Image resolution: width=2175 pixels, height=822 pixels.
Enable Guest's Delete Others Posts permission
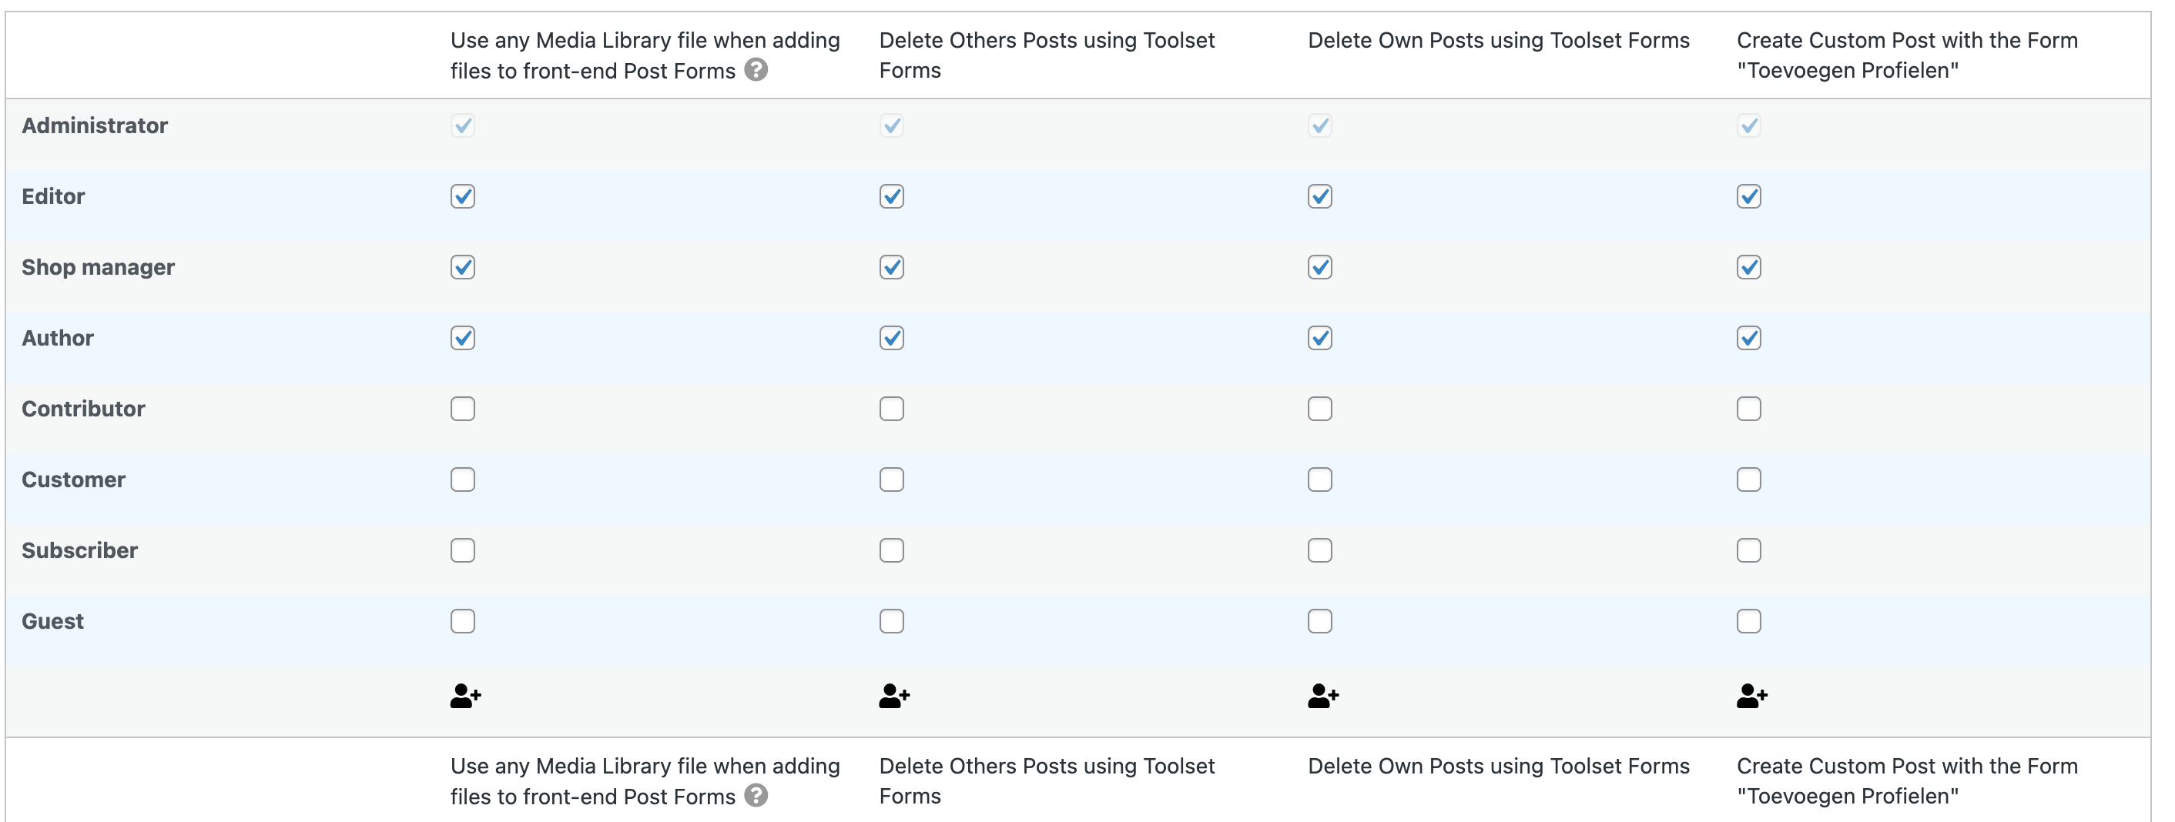892,622
